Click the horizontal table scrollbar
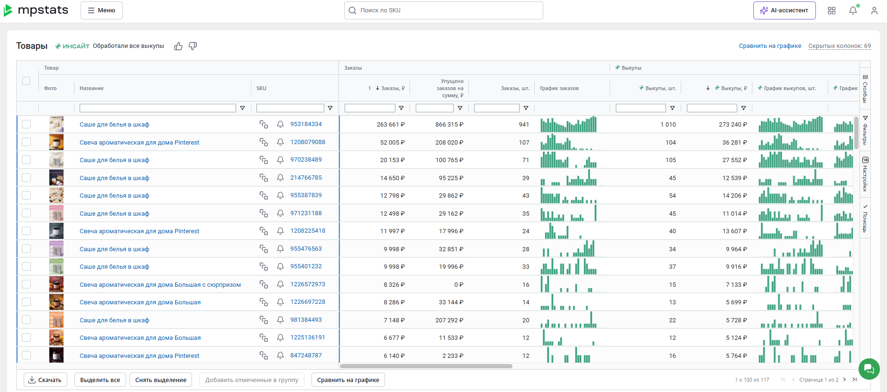Viewport: 887px width, 392px height. click(x=426, y=366)
